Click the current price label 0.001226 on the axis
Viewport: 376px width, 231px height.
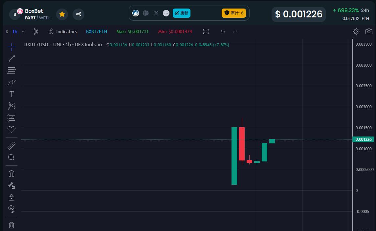click(x=363, y=139)
